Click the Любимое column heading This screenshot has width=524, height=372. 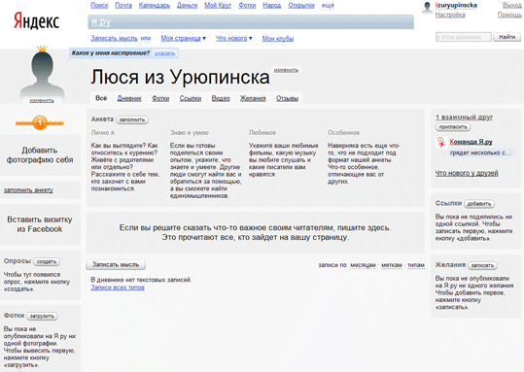262,133
